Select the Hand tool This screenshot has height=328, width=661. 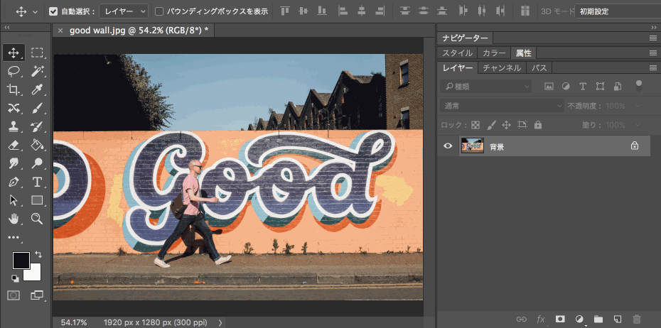click(14, 219)
